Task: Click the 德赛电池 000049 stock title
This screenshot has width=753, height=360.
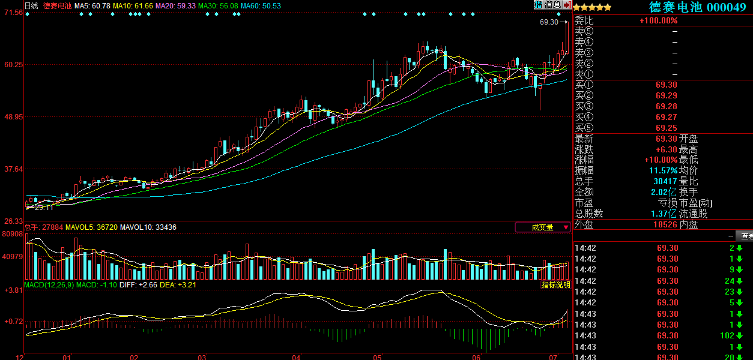Action: [x=697, y=7]
